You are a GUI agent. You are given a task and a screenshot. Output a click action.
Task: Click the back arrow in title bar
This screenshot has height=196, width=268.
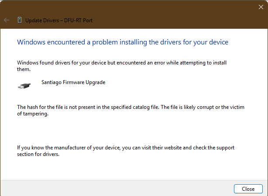pos(7,20)
